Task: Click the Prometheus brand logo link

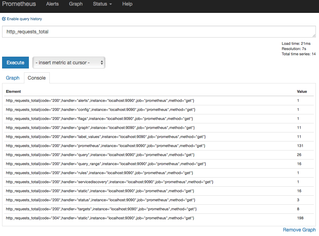Action: tap(19, 4)
